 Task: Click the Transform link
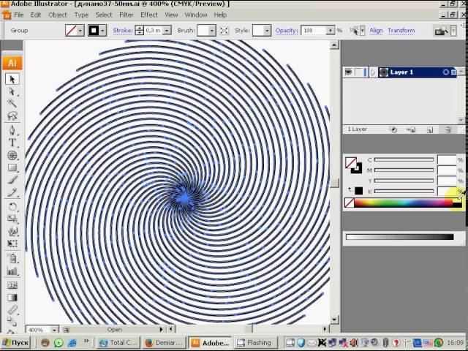(x=401, y=31)
